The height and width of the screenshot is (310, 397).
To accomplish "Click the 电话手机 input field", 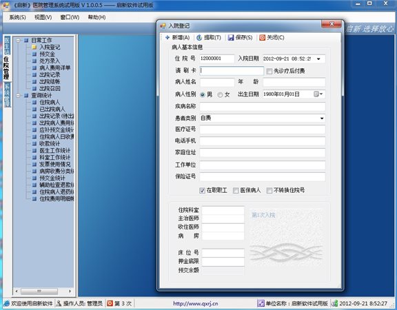I will pos(263,141).
